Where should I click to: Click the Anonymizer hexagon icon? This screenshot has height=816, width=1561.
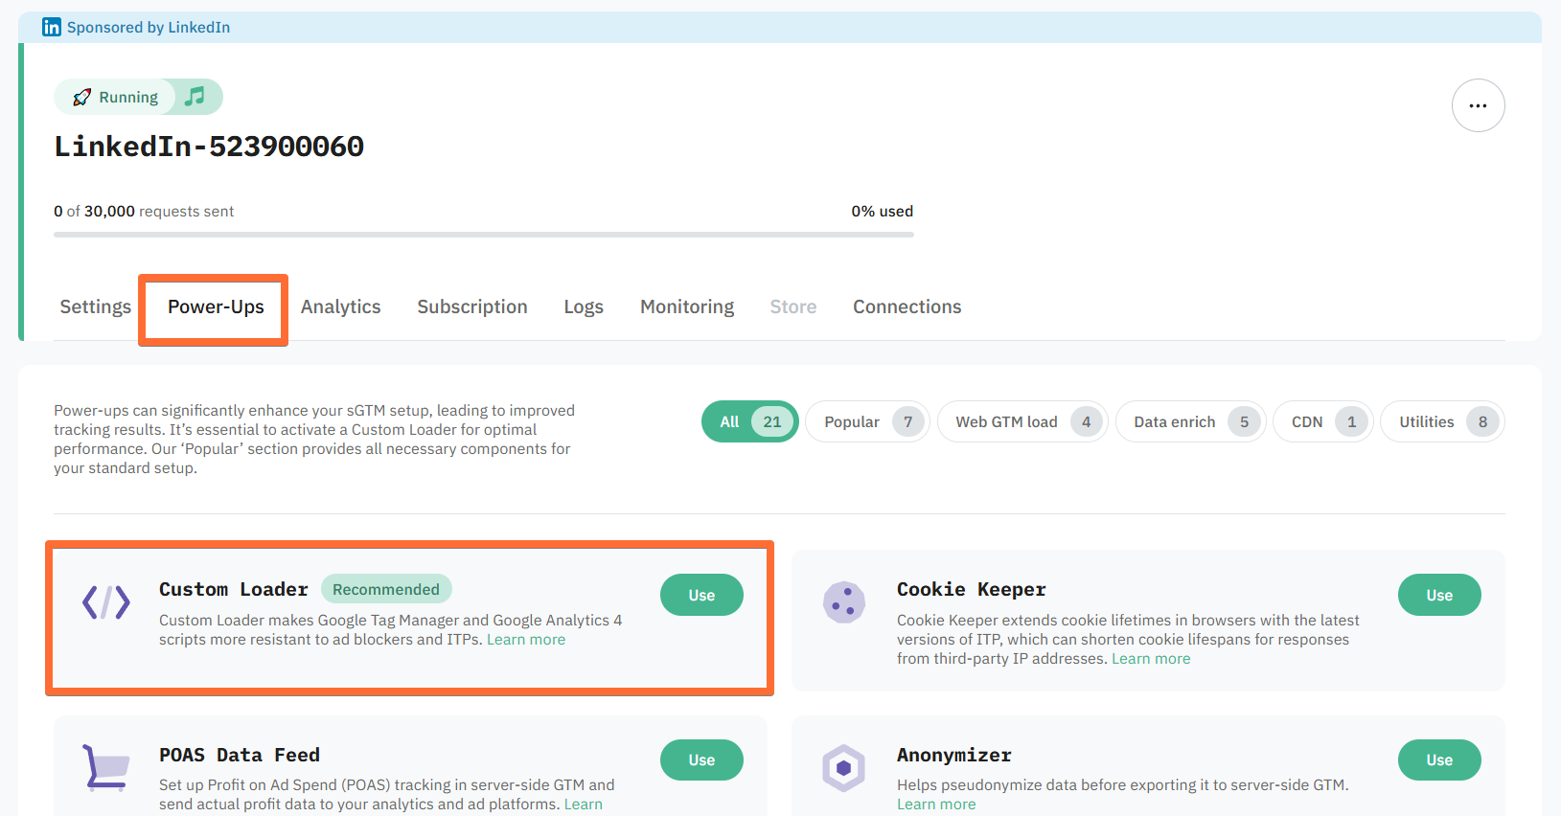coord(844,767)
